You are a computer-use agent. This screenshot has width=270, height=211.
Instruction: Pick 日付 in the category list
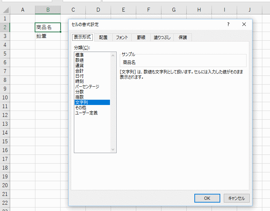coord(79,76)
